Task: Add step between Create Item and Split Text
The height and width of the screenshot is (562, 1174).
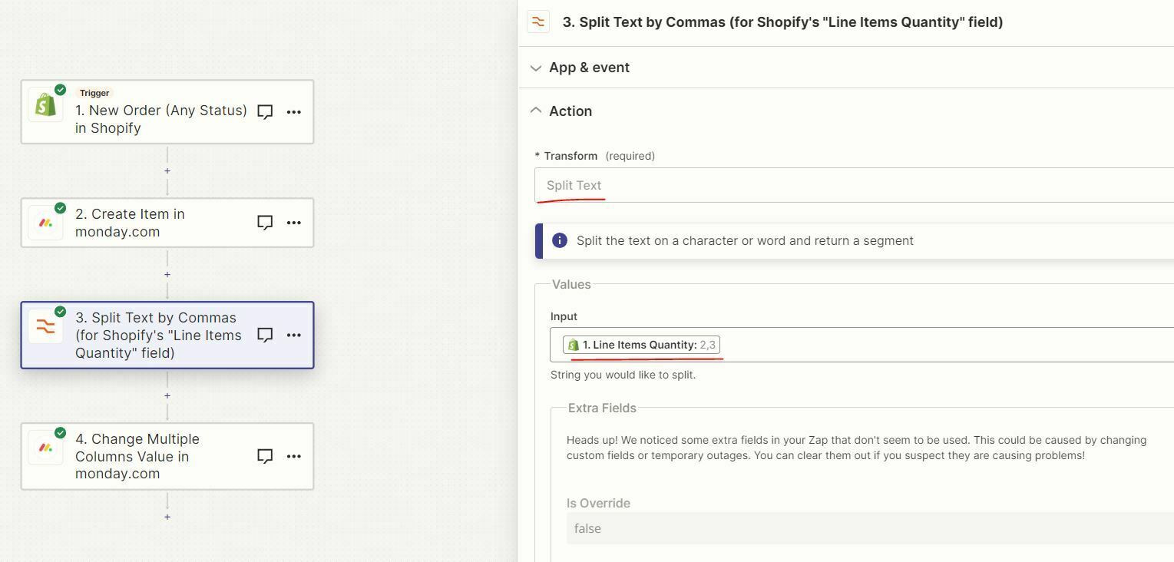Action: coord(167,274)
